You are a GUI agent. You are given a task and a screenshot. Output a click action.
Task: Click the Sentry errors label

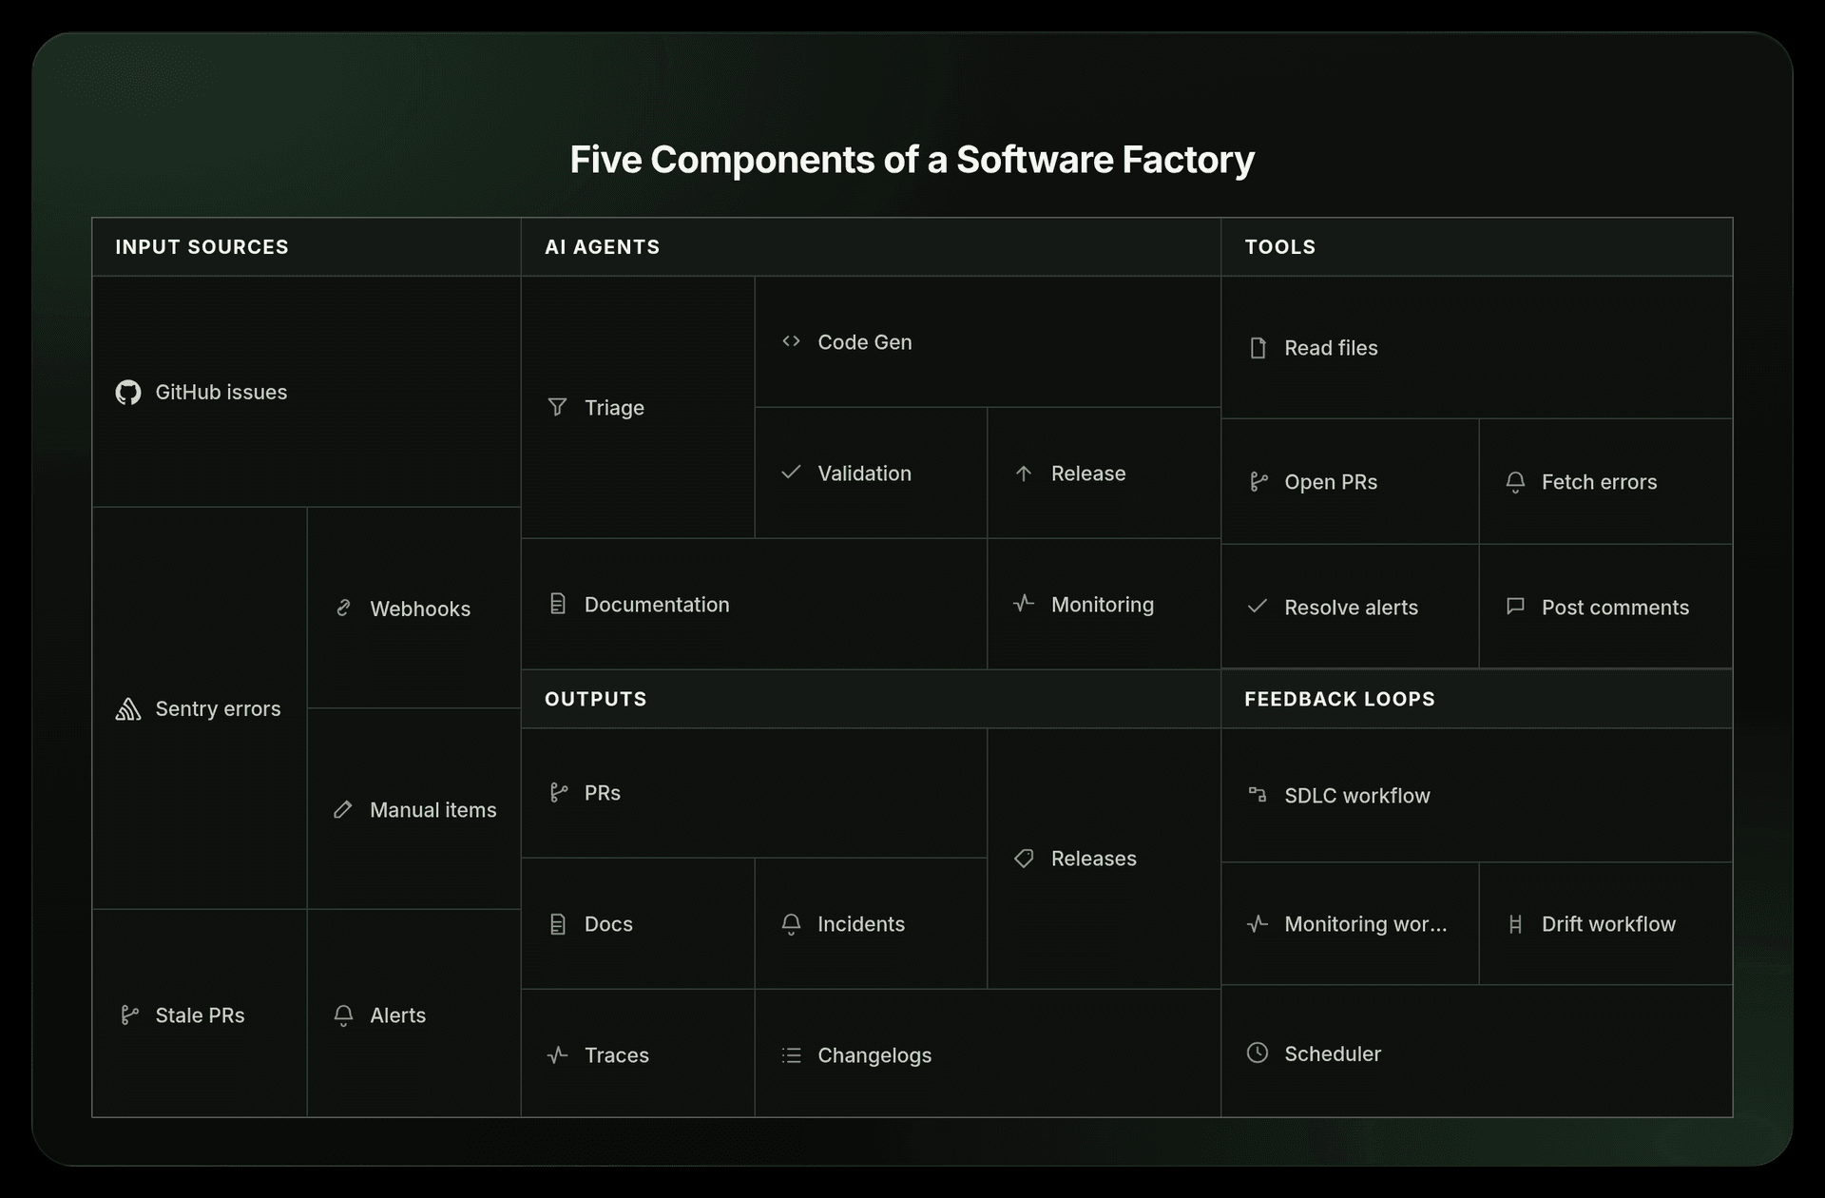[x=218, y=709]
